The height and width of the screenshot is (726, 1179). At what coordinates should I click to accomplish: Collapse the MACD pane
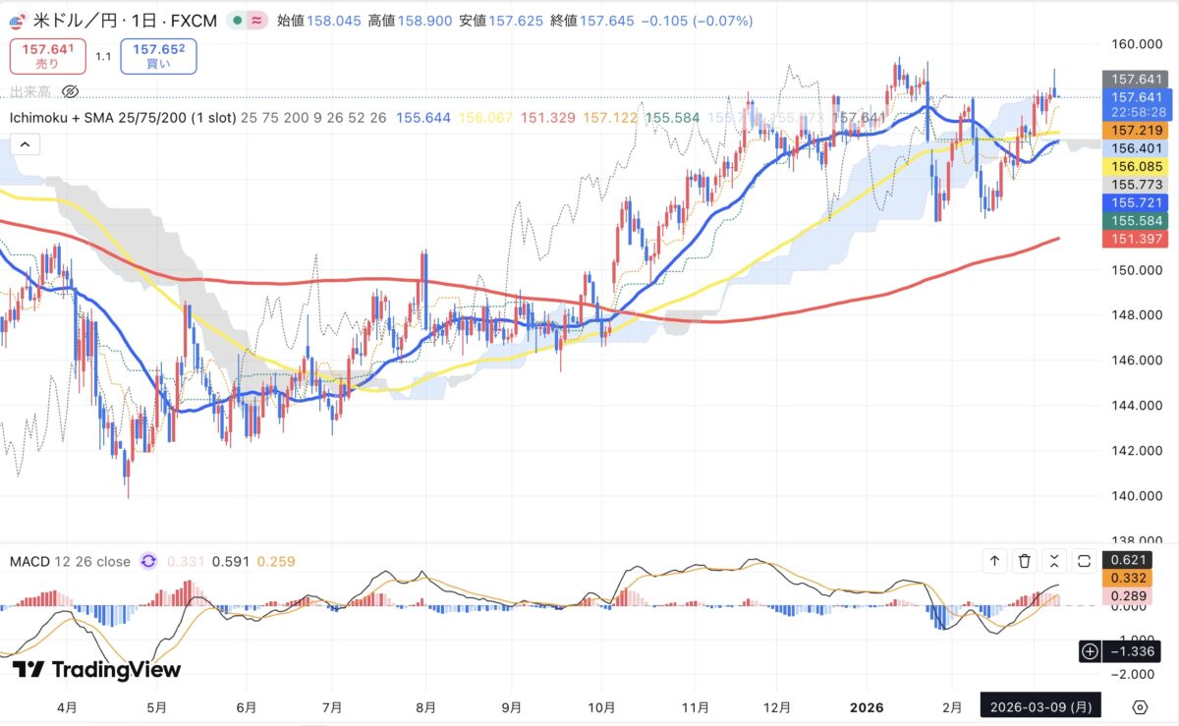pos(1054,561)
